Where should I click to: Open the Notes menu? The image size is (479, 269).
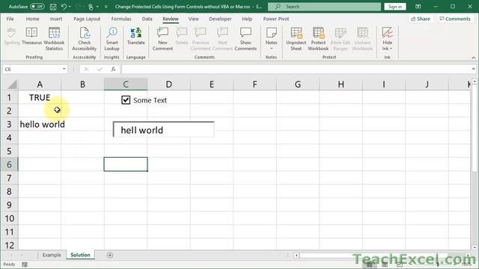click(271, 39)
